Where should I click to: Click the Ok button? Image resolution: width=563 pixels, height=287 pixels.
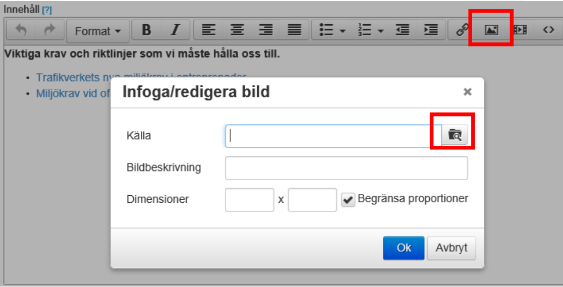coord(404,248)
